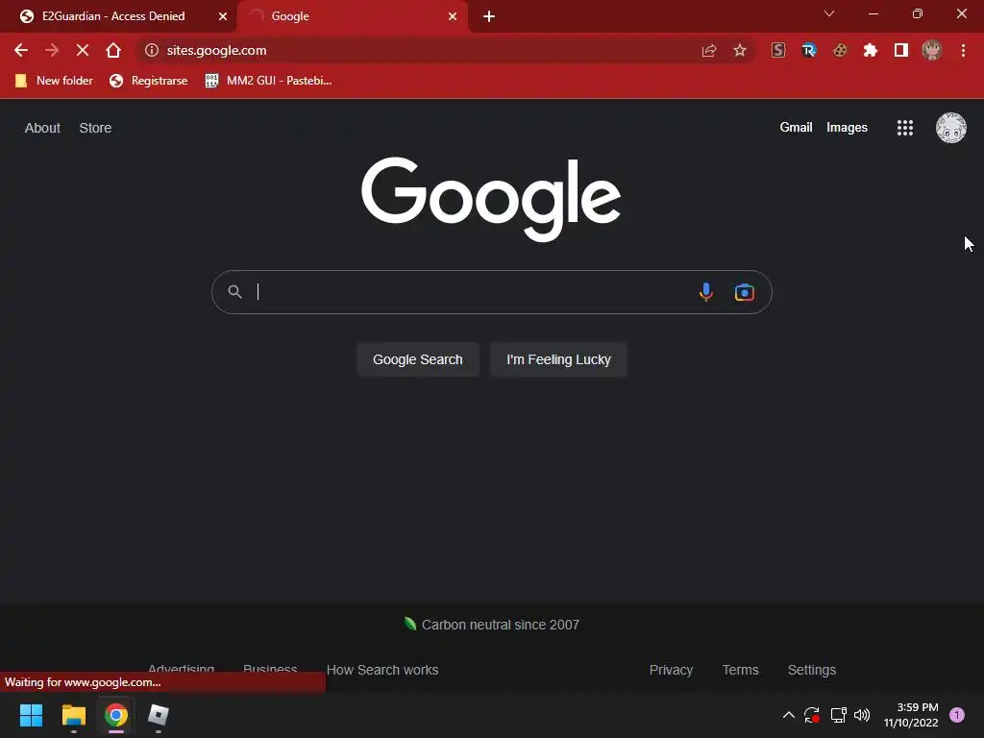Close the E2Guardian tab
Screen dimensions: 984x738
coord(223,16)
